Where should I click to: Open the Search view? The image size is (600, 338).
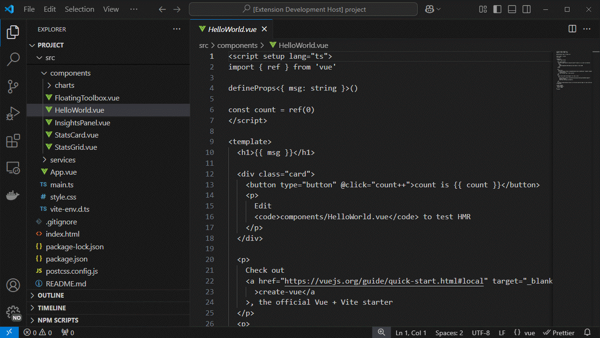click(13, 59)
